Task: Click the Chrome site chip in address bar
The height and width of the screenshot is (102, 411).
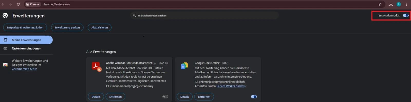Action: (33, 4)
